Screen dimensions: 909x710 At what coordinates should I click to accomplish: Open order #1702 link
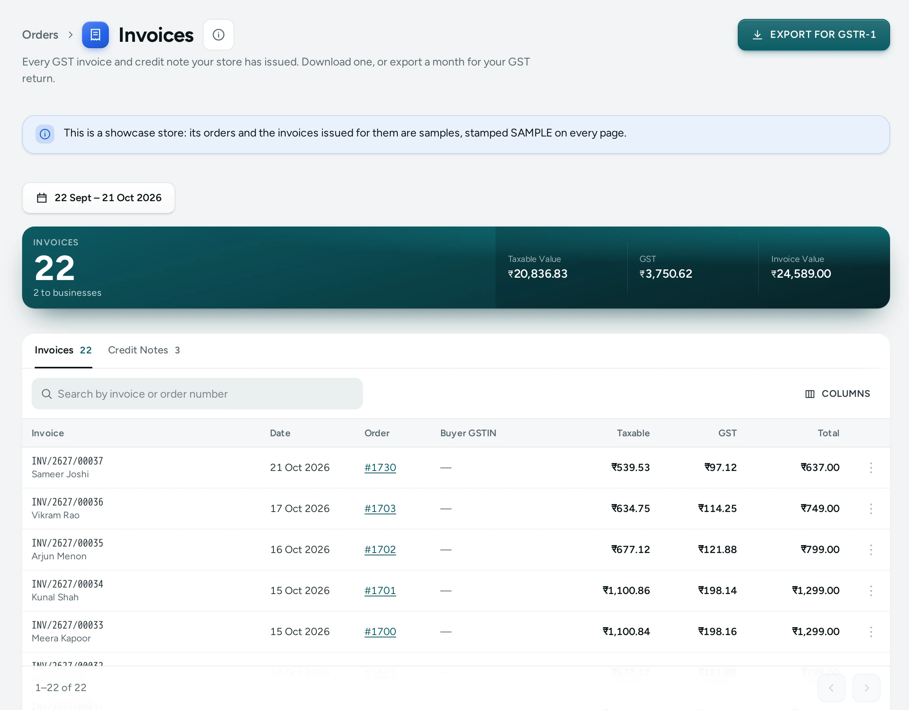pyautogui.click(x=380, y=550)
